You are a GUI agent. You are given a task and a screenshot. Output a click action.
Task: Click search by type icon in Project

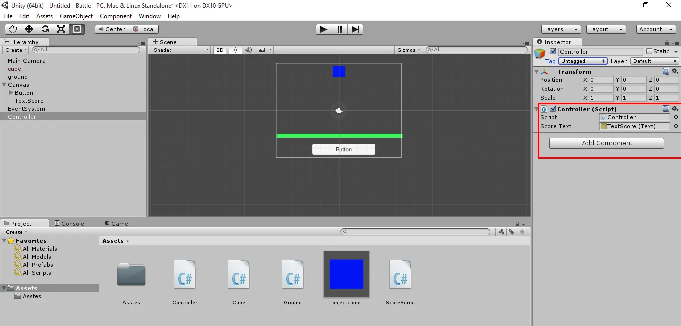(502, 232)
